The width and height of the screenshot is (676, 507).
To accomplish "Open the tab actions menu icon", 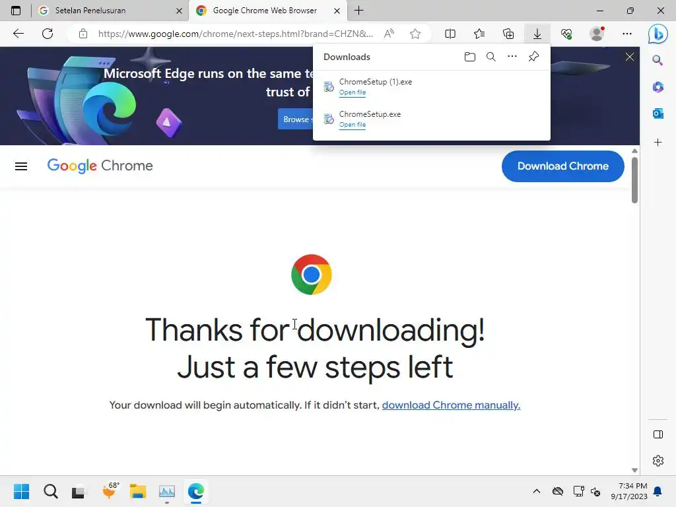I will [x=16, y=11].
